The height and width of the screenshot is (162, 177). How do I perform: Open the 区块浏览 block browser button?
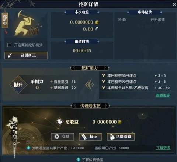121,137
